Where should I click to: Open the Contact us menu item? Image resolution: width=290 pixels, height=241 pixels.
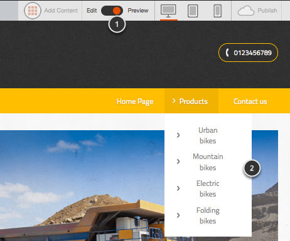point(250,101)
